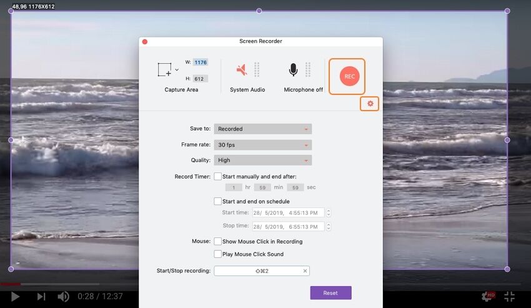The width and height of the screenshot is (531, 308).
Task: Click the Stop time date field
Action: pyautogui.click(x=288, y=227)
